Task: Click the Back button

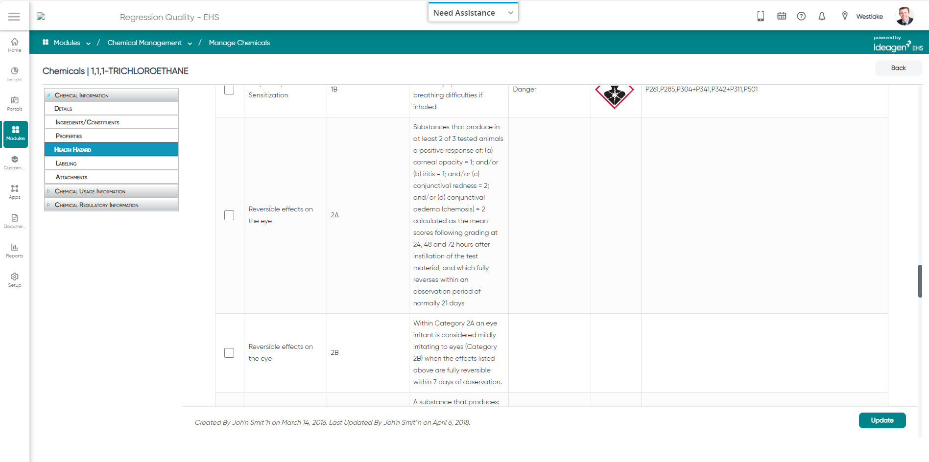Action: coord(898,68)
